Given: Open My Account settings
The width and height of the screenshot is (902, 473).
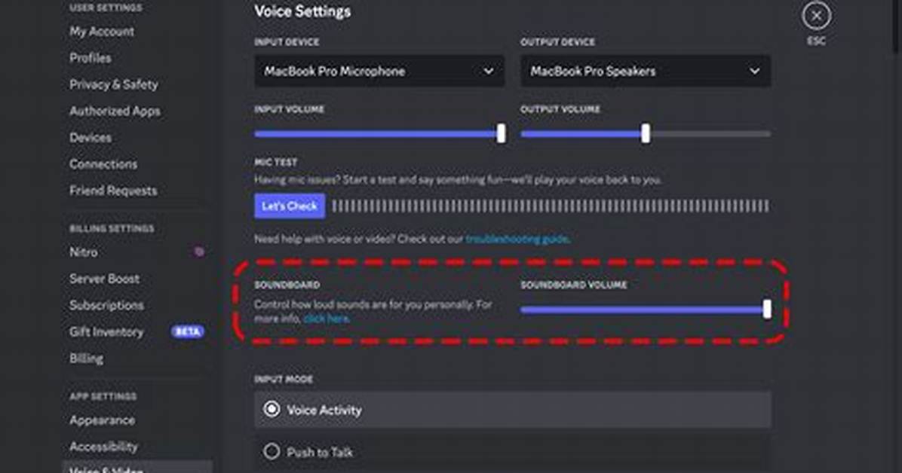Looking at the screenshot, I should tap(102, 32).
